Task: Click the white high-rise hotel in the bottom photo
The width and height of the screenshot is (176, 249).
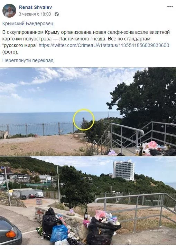Action: (124, 170)
